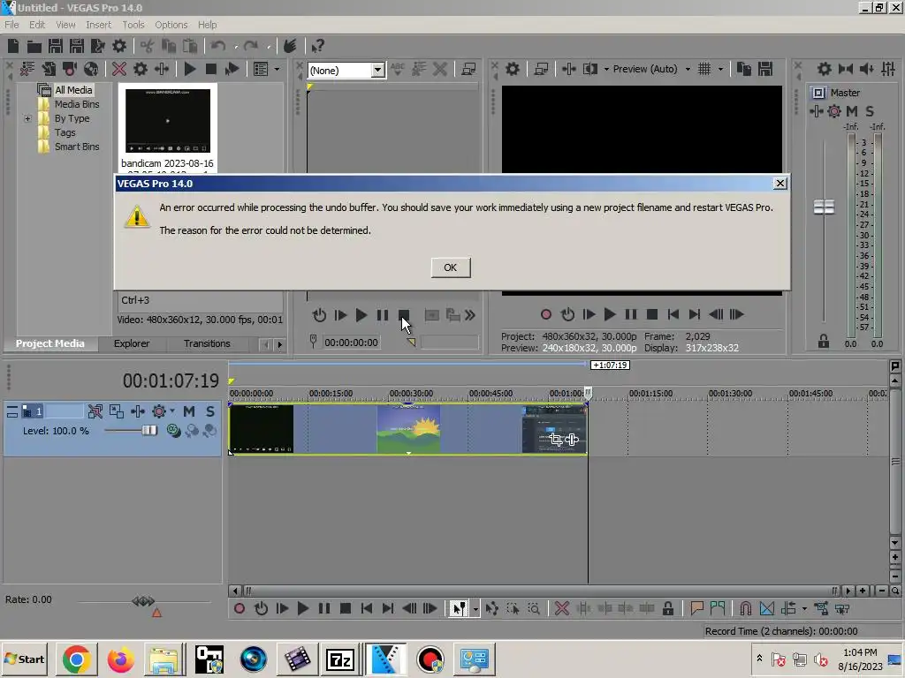Toggle Enable Snapping magnet icon
905x678 pixels.
point(745,608)
